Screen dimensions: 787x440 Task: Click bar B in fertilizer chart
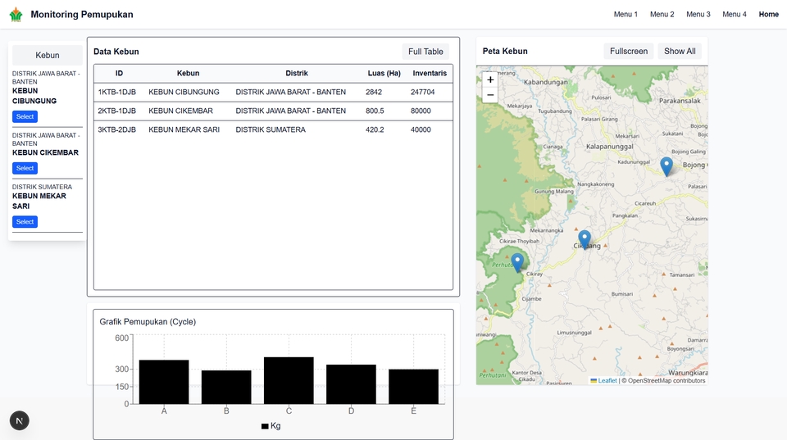[x=226, y=387]
